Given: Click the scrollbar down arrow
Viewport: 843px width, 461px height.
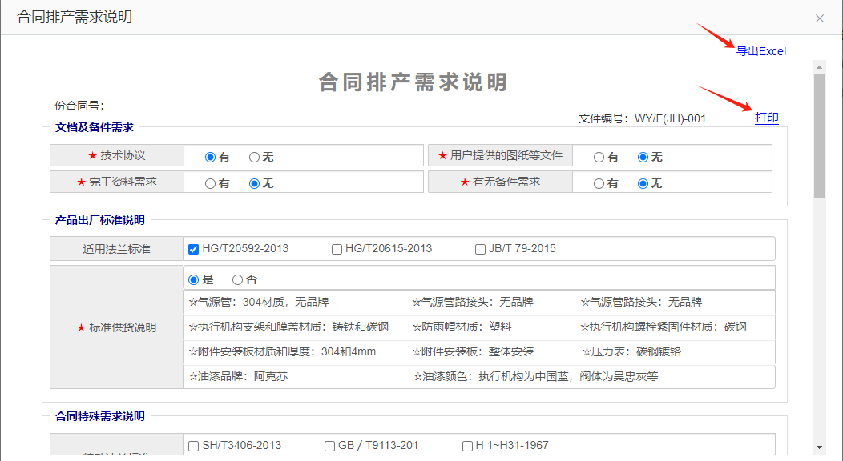Looking at the screenshot, I should point(819,447).
